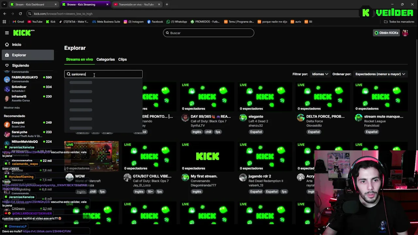The image size is (418, 235).
Task: Open the World of Warcraft WOW thumbnail
Action: click(91, 156)
